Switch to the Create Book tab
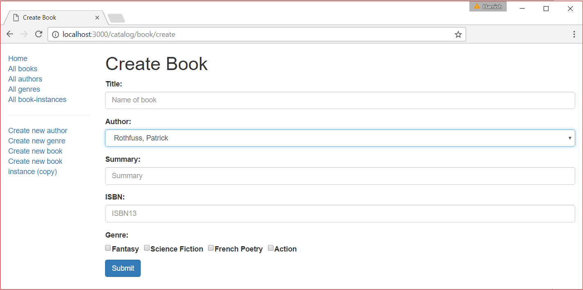This screenshot has height=290, width=583. point(53,17)
